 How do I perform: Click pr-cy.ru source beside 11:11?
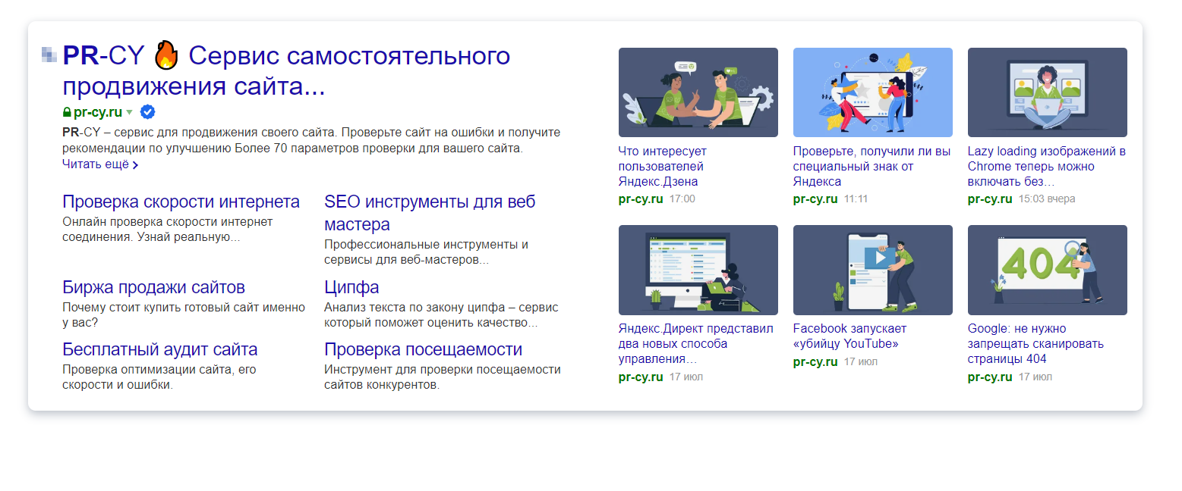(x=815, y=199)
